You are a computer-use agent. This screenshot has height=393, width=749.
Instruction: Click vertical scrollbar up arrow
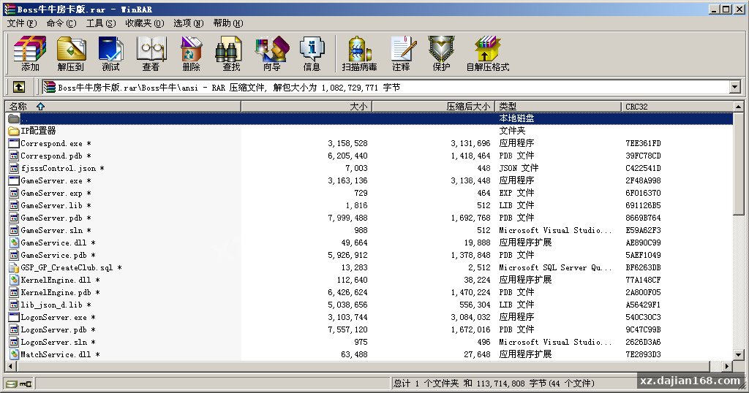tap(739, 107)
